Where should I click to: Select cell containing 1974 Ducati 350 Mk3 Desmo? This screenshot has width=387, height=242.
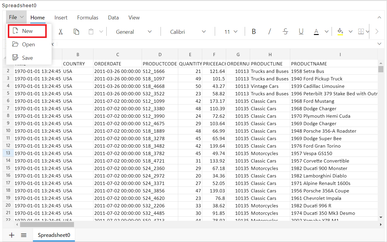(334, 213)
